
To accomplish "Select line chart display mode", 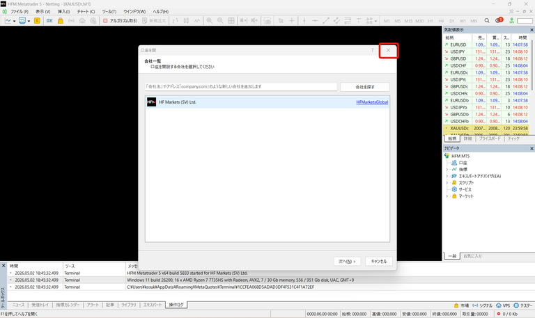I will pyautogui.click(x=197, y=21).
